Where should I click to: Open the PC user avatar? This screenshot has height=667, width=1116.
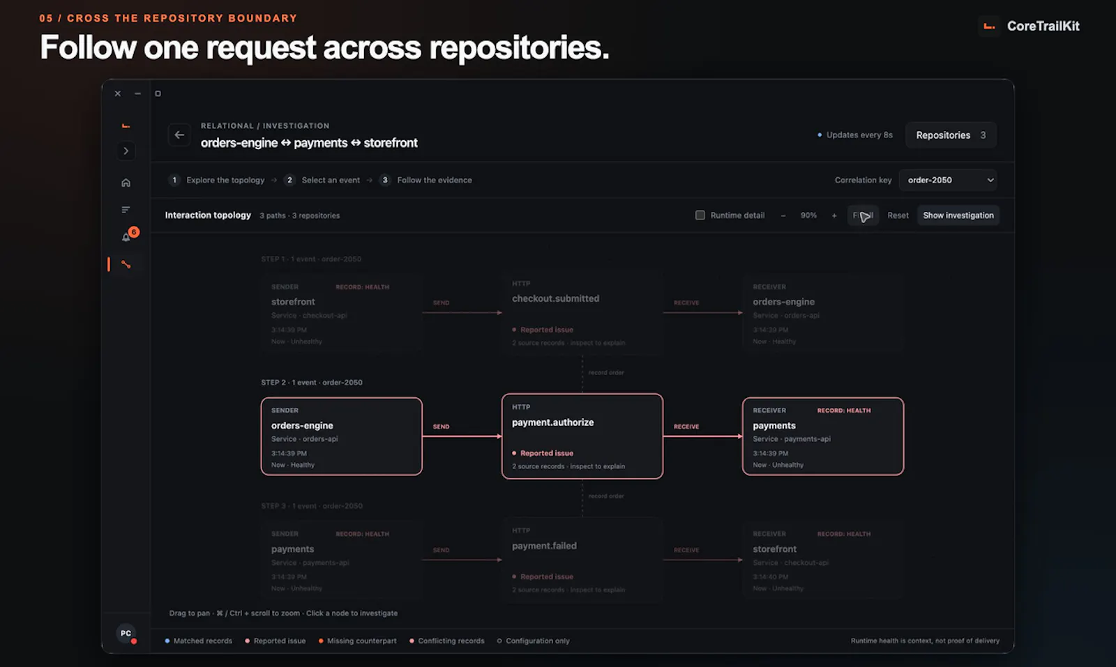[x=126, y=634]
